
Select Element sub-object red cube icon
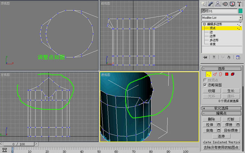233,74
